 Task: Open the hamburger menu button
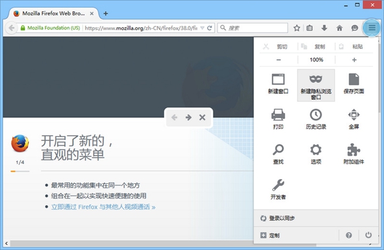[372, 28]
